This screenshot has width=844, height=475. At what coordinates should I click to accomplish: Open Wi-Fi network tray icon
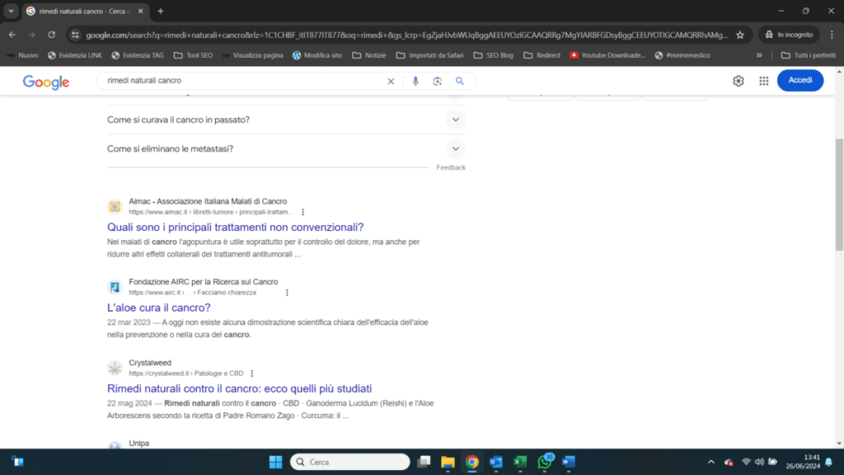(746, 462)
